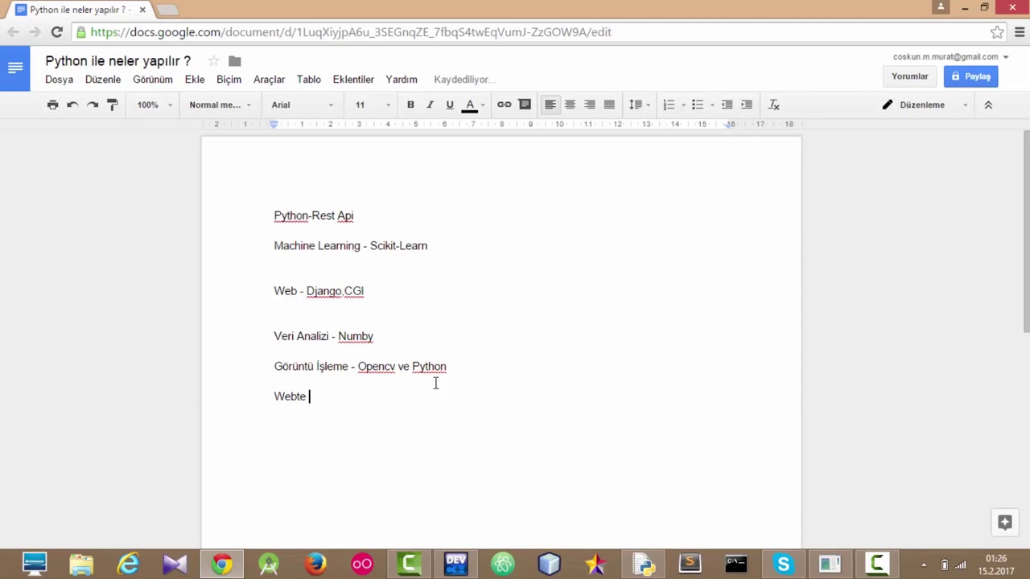Open the numbered list options arrow
Image resolution: width=1030 pixels, height=579 pixels.
pyautogui.click(x=683, y=105)
